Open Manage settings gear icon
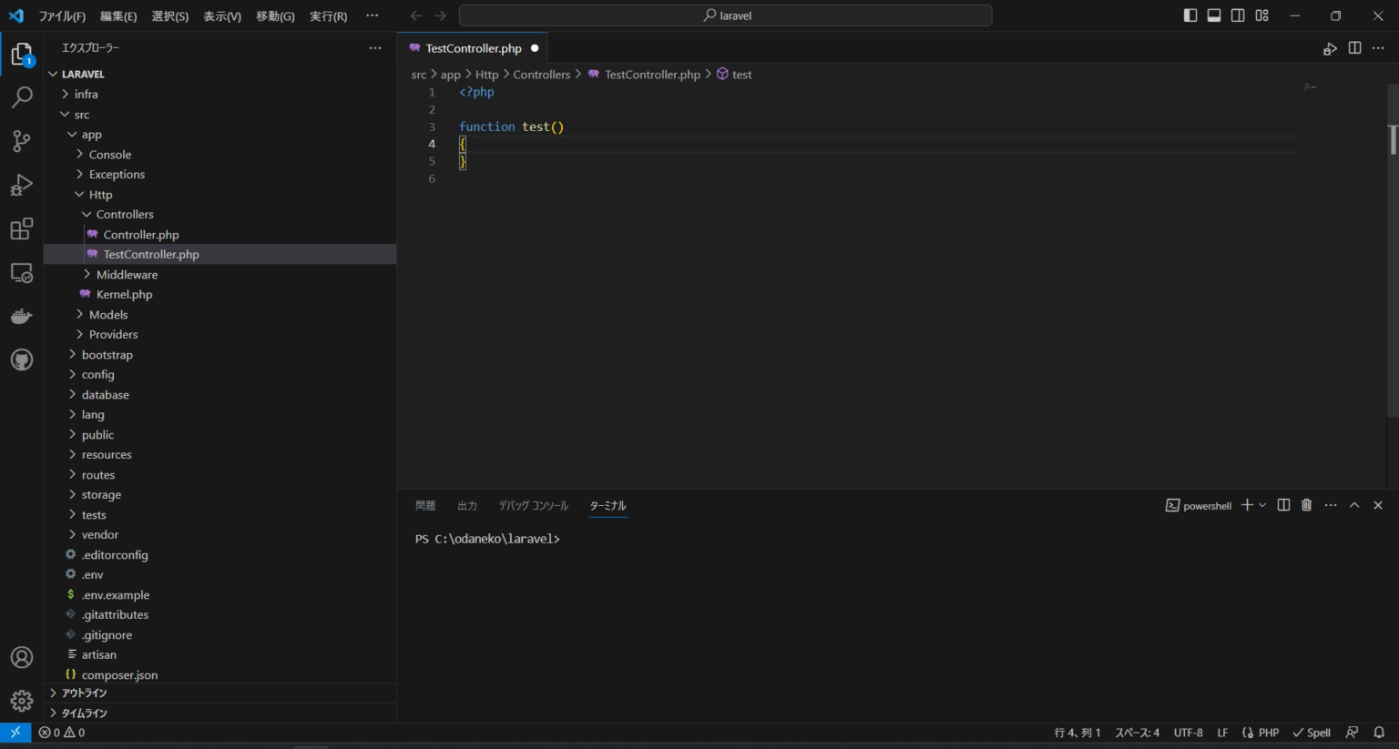 coord(21,700)
